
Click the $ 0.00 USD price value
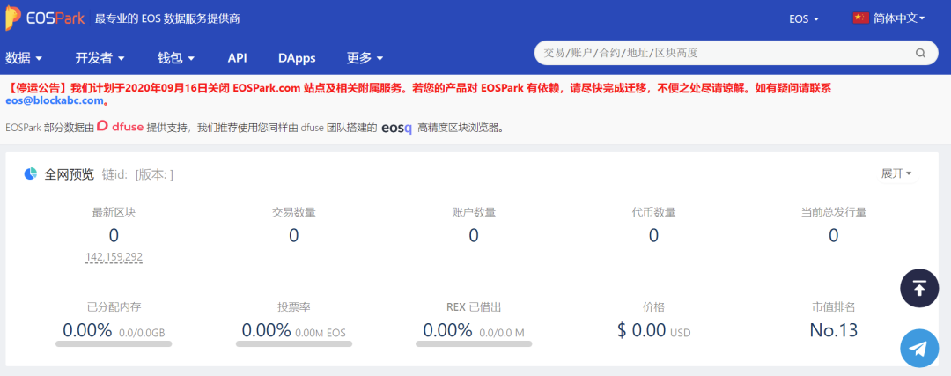653,331
